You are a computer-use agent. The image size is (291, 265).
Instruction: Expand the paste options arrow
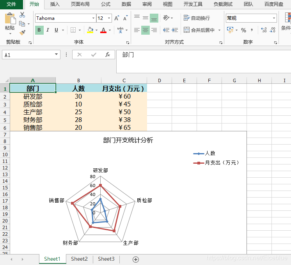click(10, 34)
